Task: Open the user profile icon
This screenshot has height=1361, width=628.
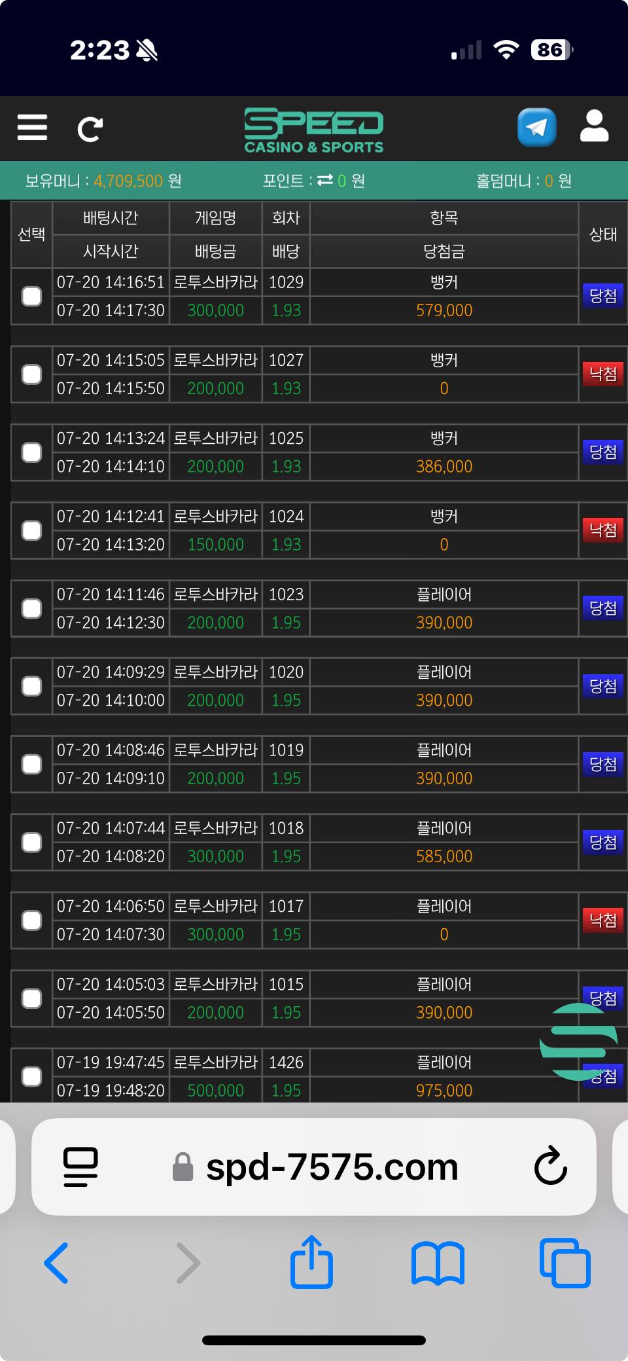Action: 594,126
